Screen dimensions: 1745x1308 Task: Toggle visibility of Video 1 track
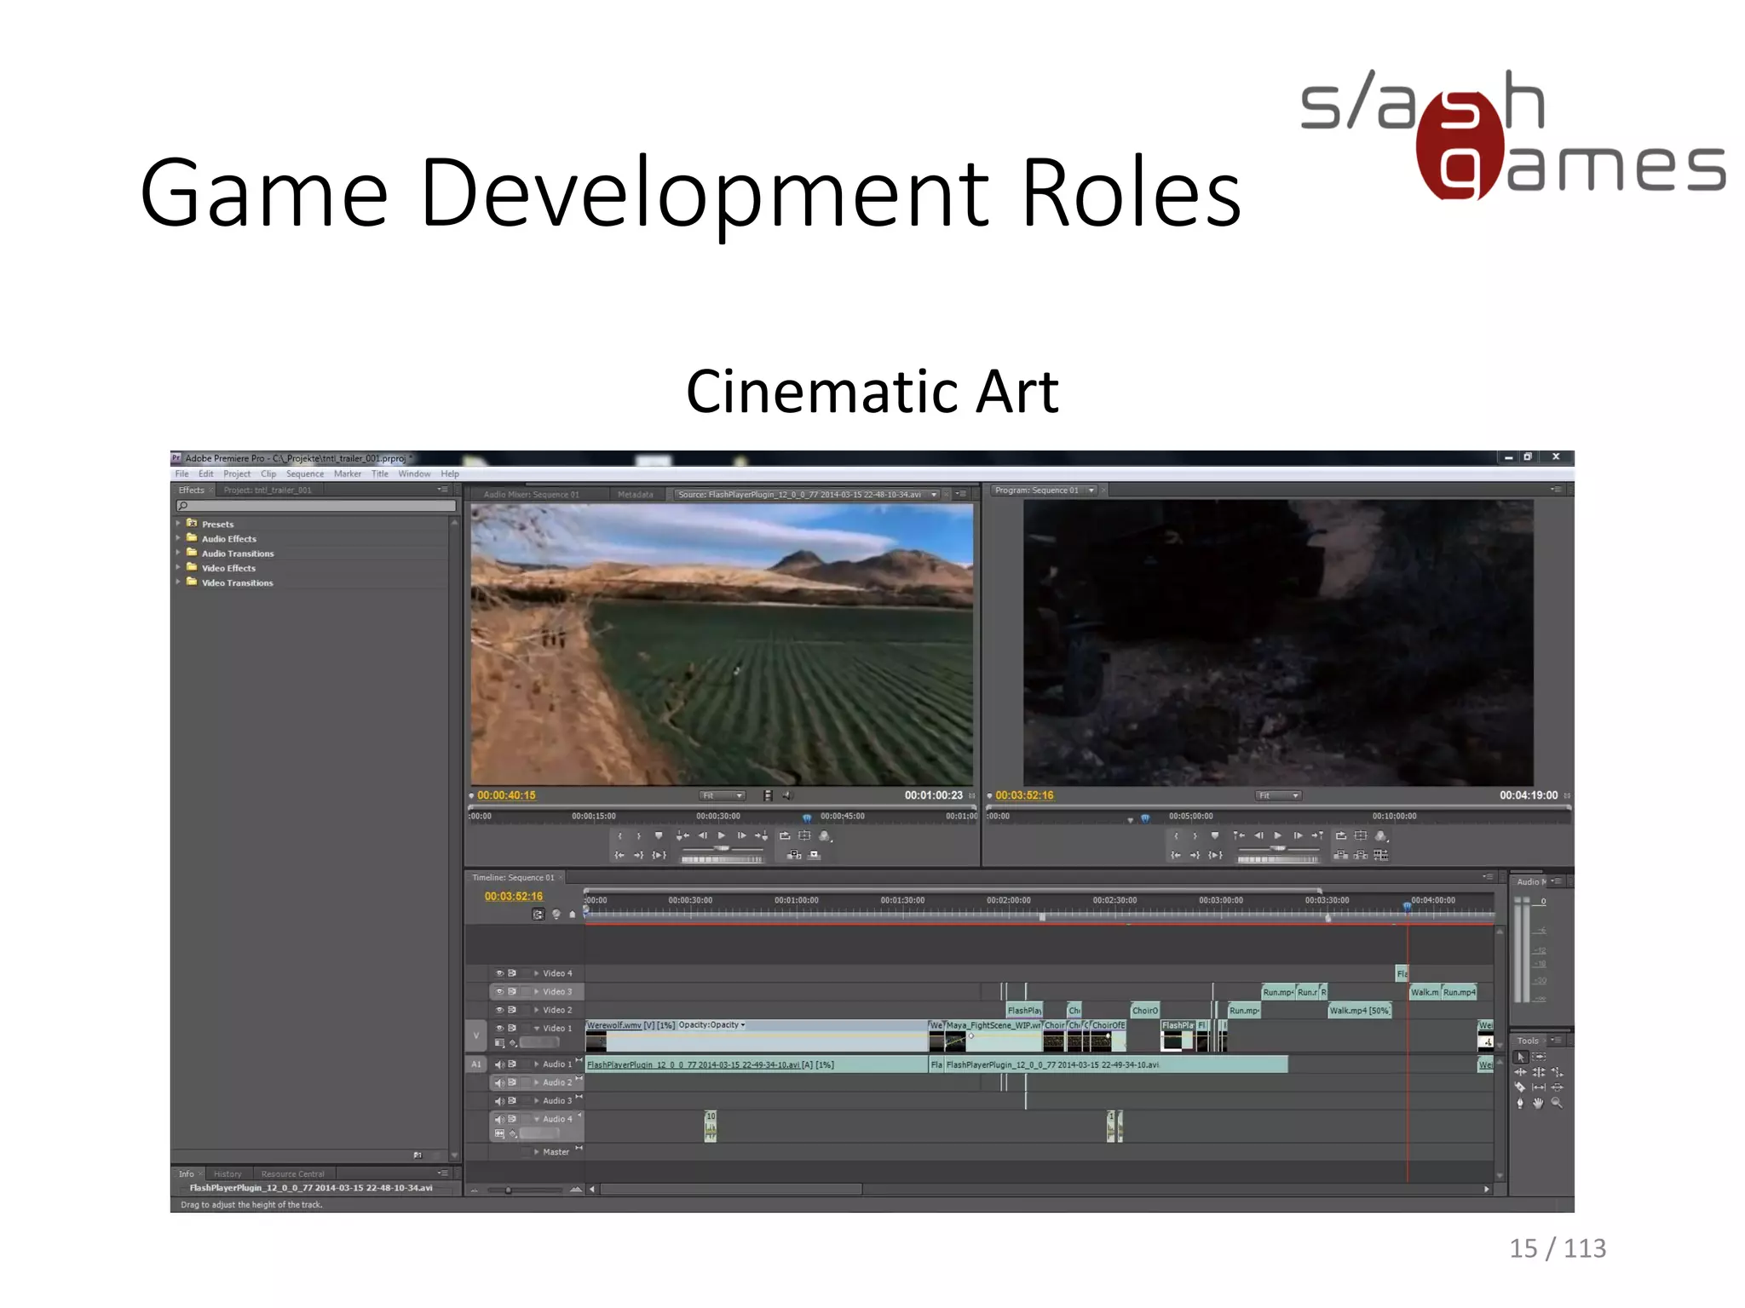coord(499,1028)
